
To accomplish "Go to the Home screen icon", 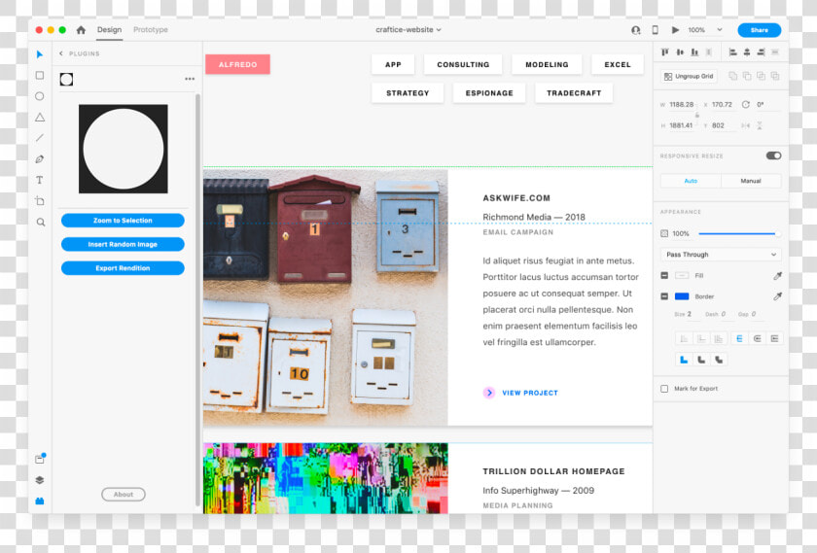I will pos(81,30).
